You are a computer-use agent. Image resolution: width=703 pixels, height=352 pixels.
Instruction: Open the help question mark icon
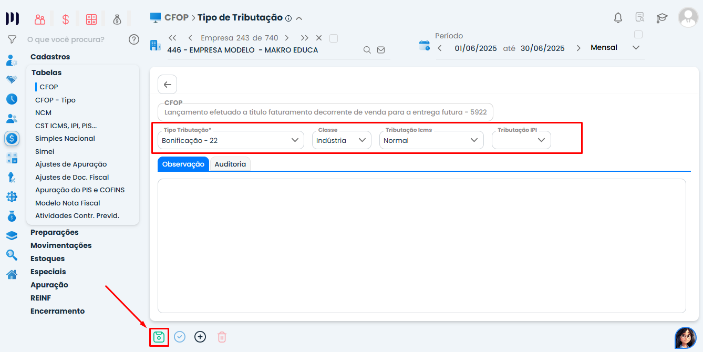pyautogui.click(x=134, y=39)
